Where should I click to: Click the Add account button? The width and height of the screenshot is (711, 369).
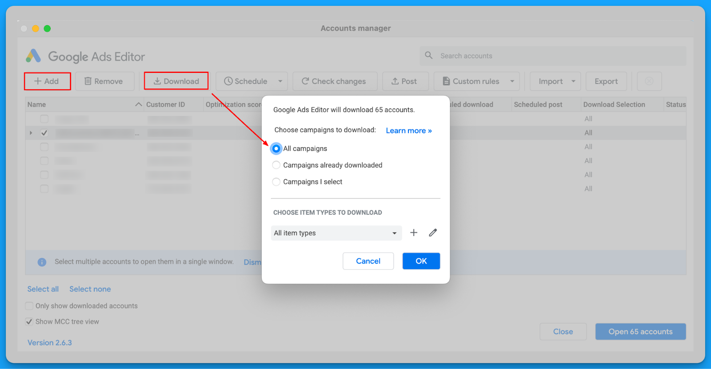coord(47,81)
